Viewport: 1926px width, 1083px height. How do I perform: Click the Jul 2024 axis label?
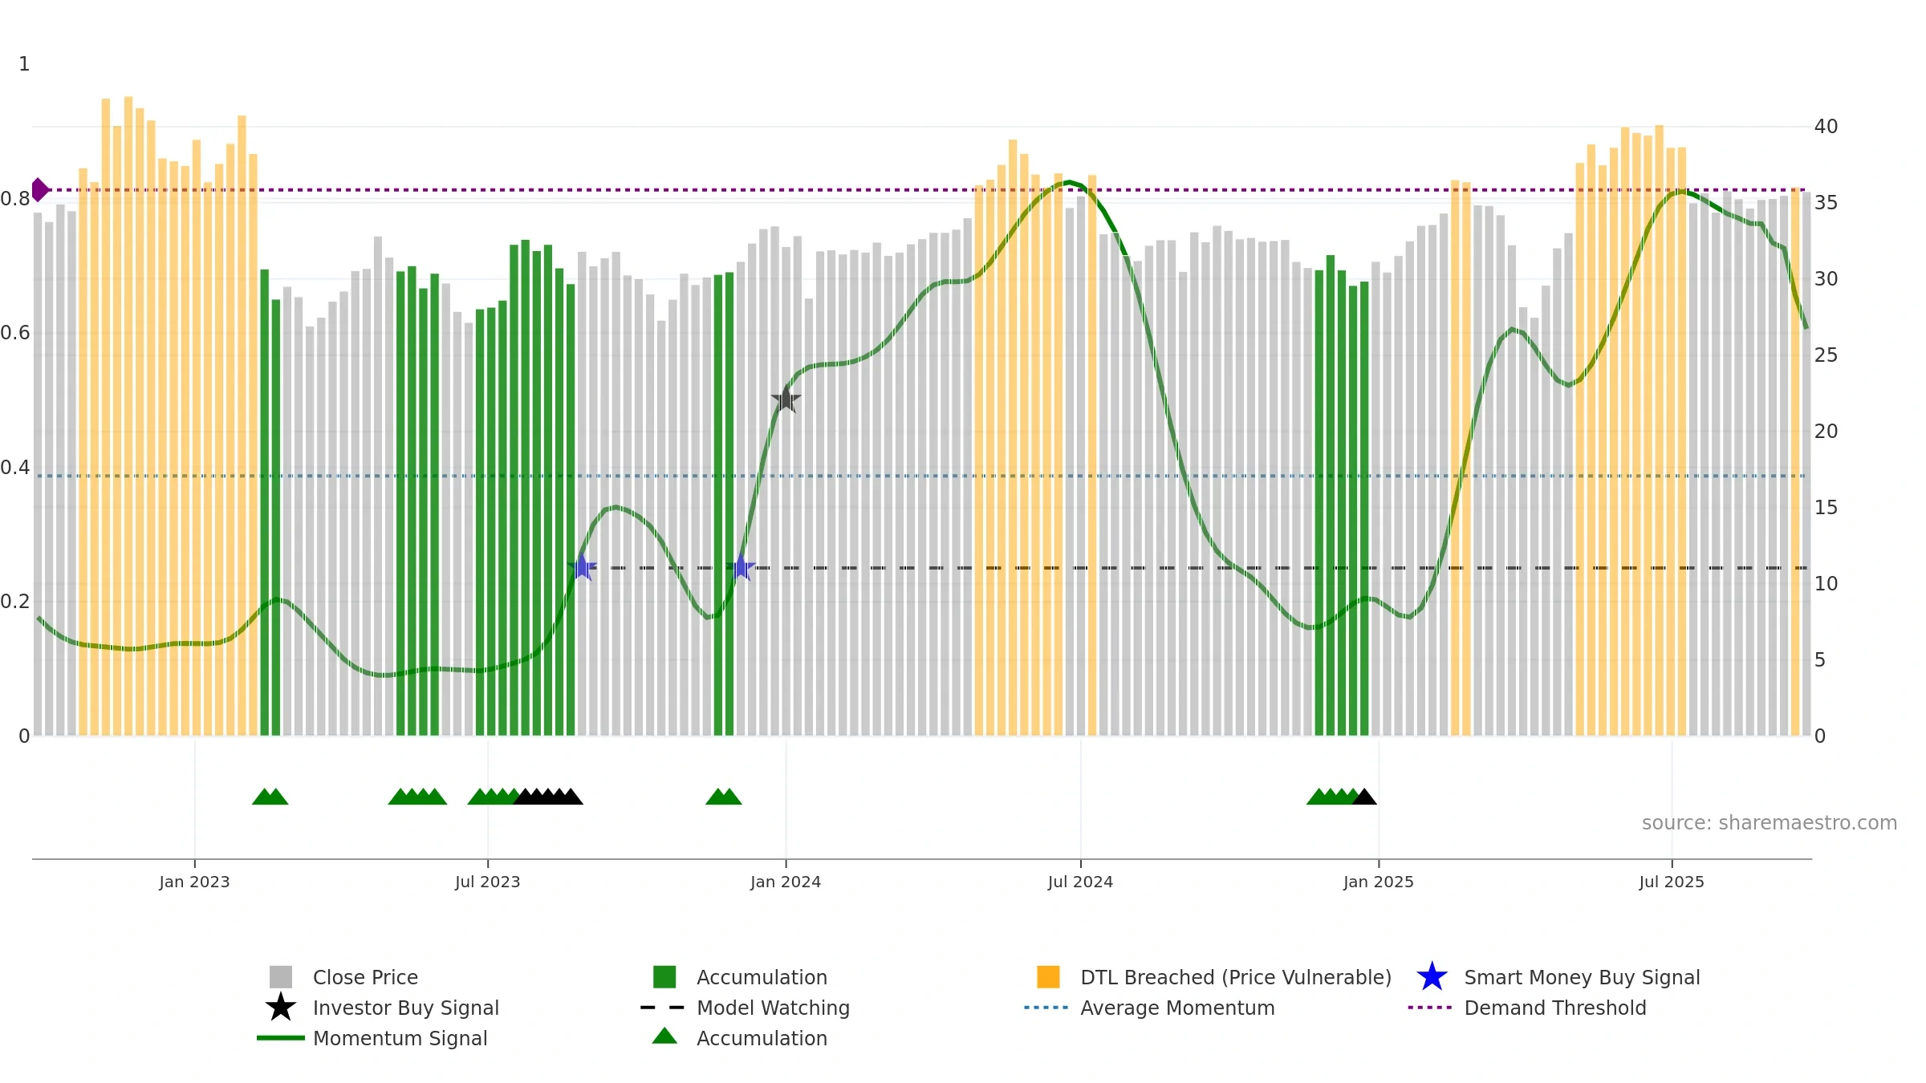1080,882
